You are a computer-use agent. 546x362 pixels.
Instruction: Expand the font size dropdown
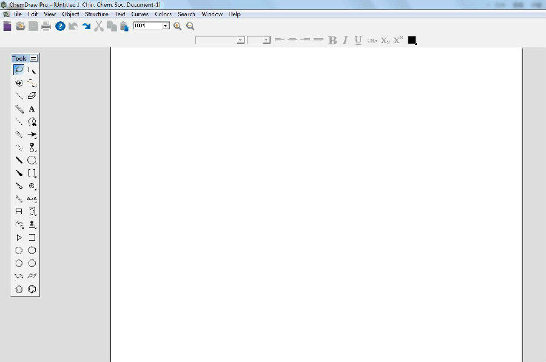pyautogui.click(x=266, y=40)
